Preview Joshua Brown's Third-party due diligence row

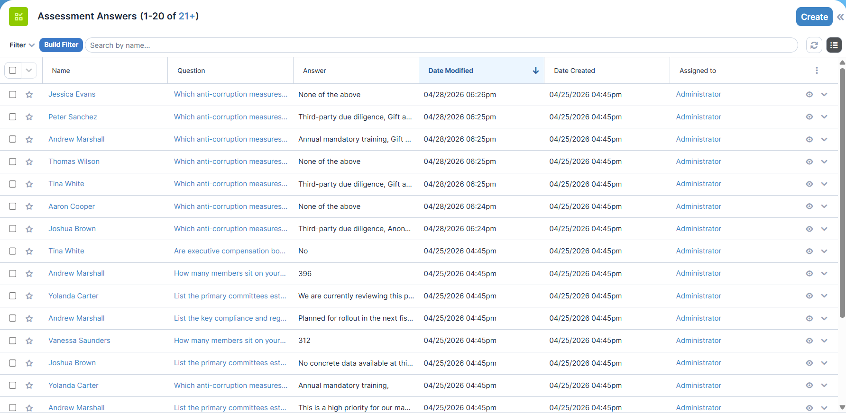[x=809, y=229]
